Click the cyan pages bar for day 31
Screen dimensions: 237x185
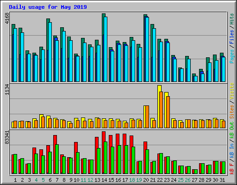click(x=224, y=69)
